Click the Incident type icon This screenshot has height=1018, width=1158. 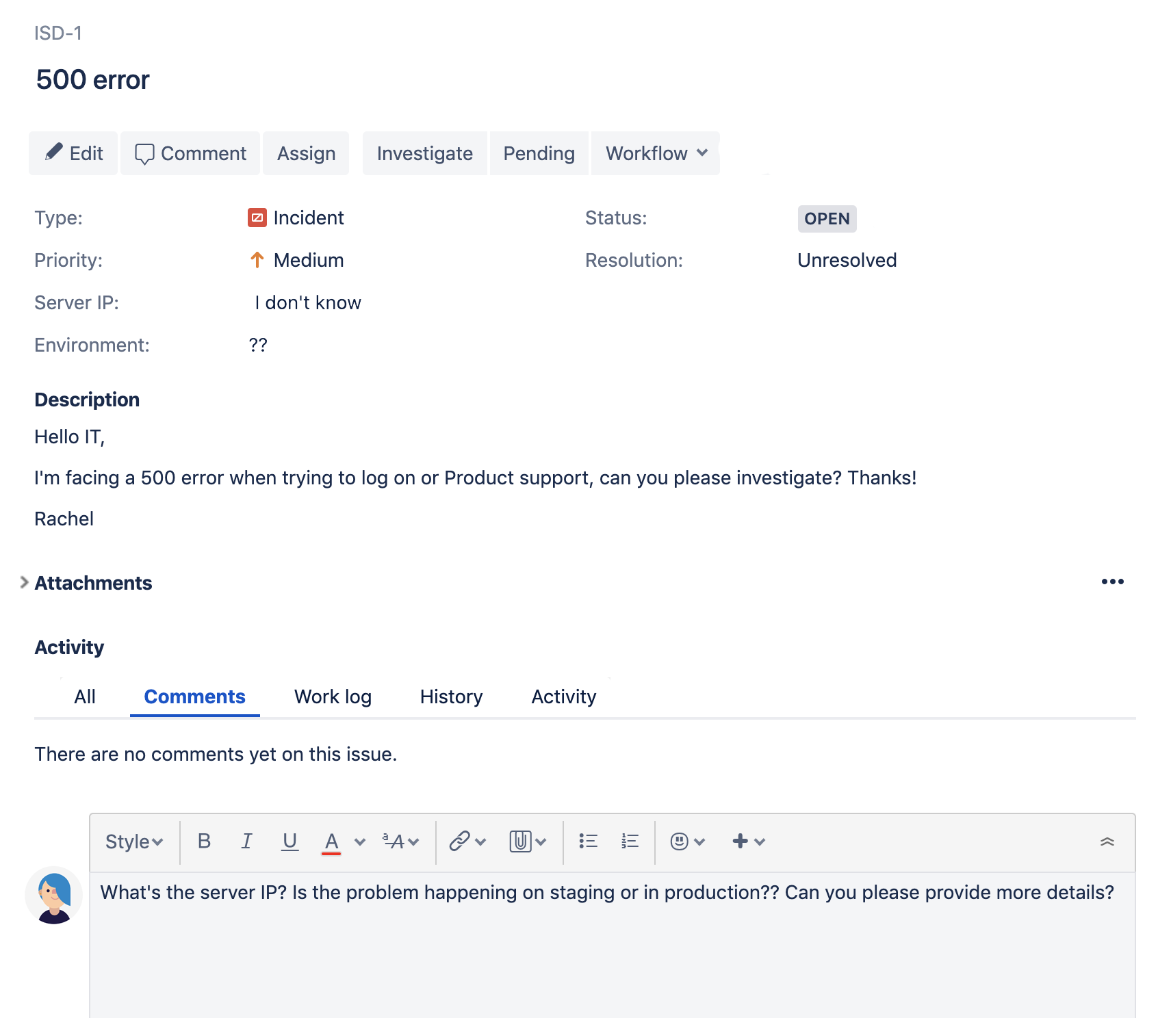point(257,218)
